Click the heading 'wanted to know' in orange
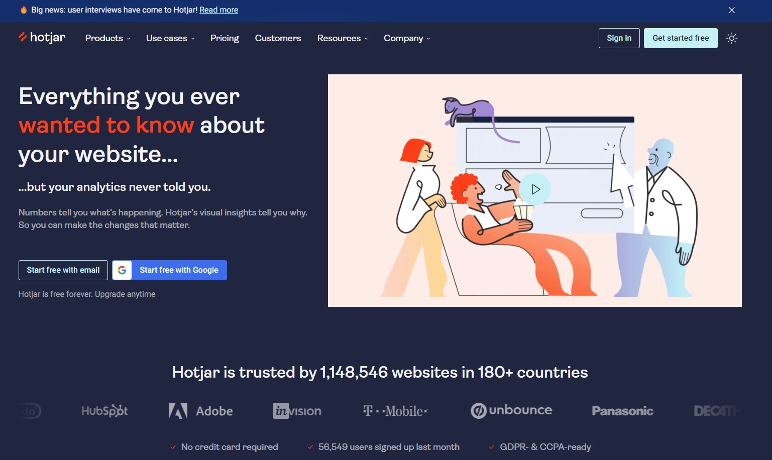This screenshot has width=772, height=460. [x=106, y=125]
